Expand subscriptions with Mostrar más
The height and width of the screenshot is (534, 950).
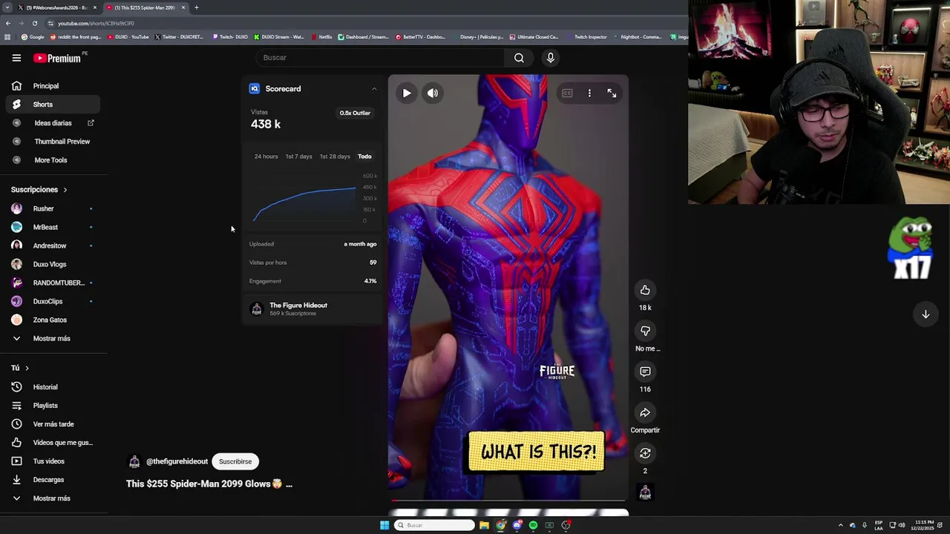click(52, 339)
